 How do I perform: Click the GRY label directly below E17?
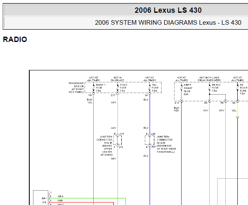[x=113, y=102]
